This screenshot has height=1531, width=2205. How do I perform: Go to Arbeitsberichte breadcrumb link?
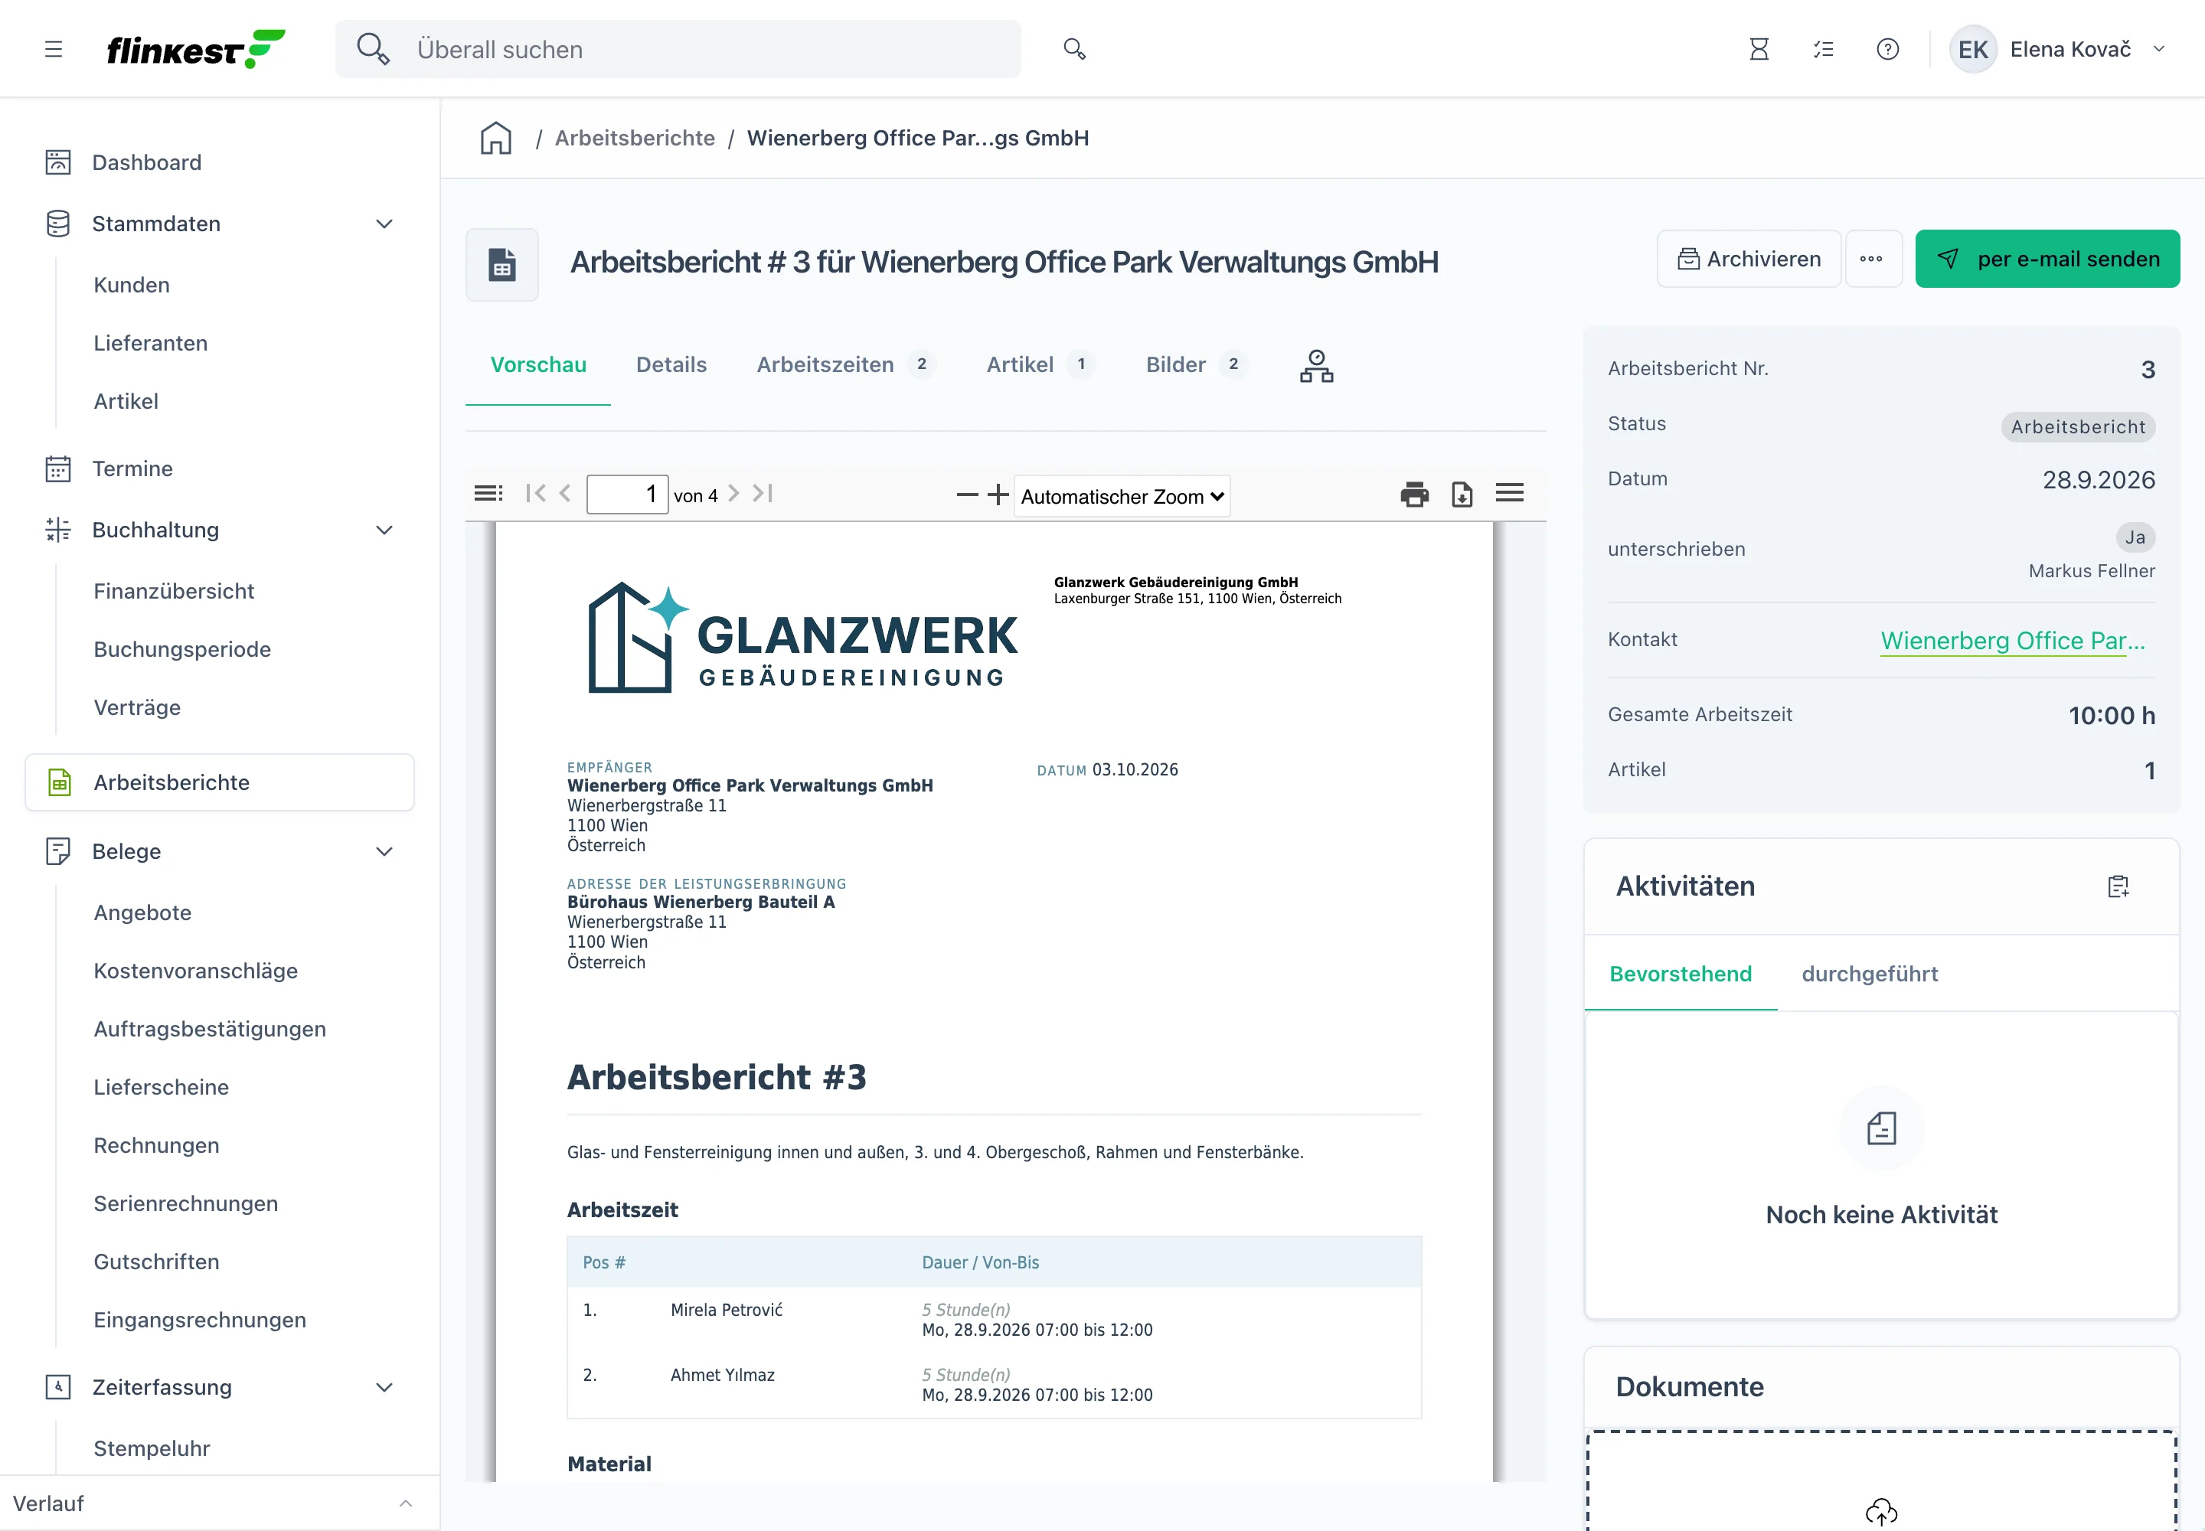pyautogui.click(x=634, y=138)
